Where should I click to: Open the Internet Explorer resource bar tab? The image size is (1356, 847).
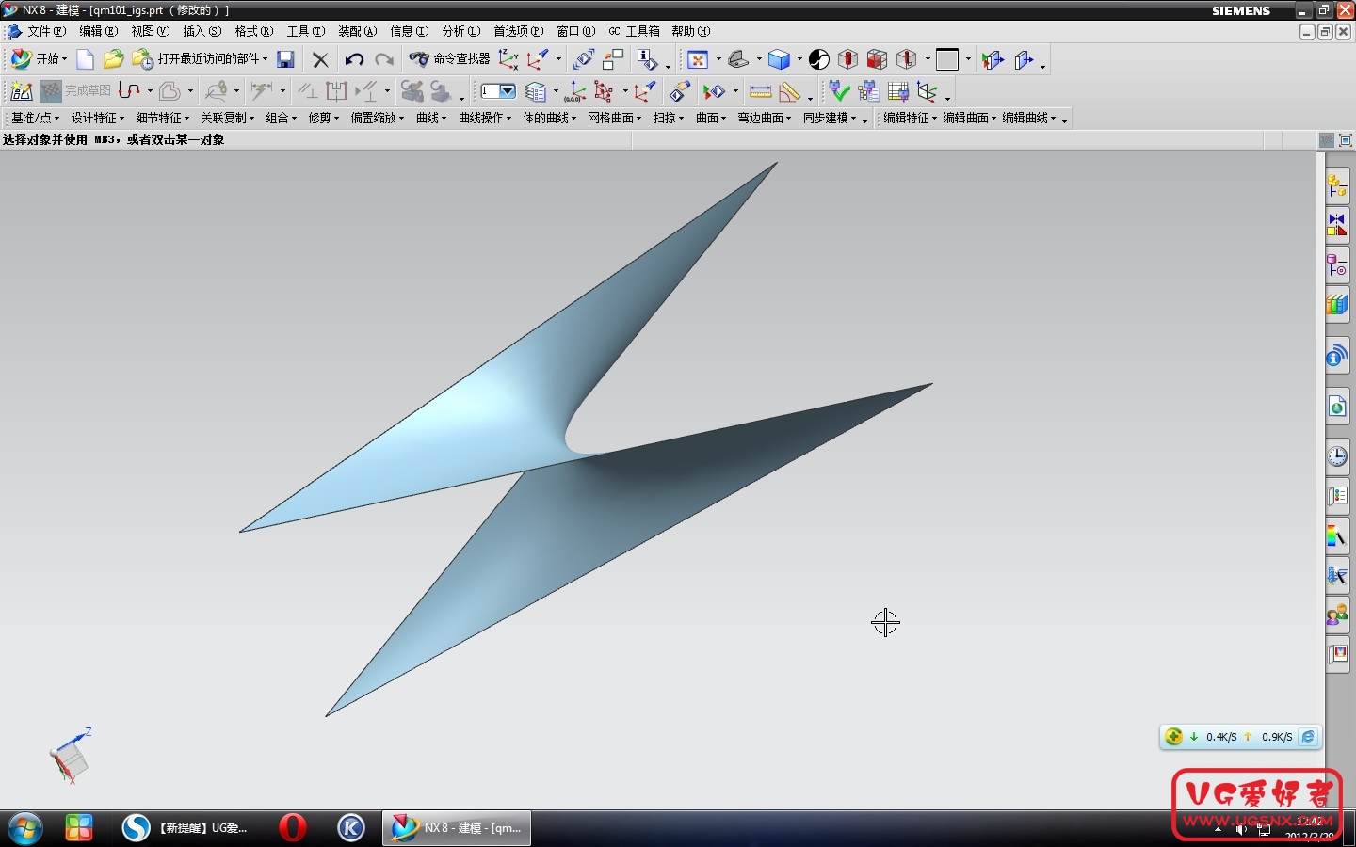pos(1337,407)
